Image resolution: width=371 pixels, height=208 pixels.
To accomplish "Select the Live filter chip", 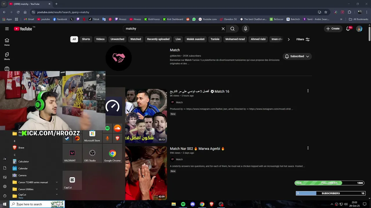I will [x=178, y=39].
